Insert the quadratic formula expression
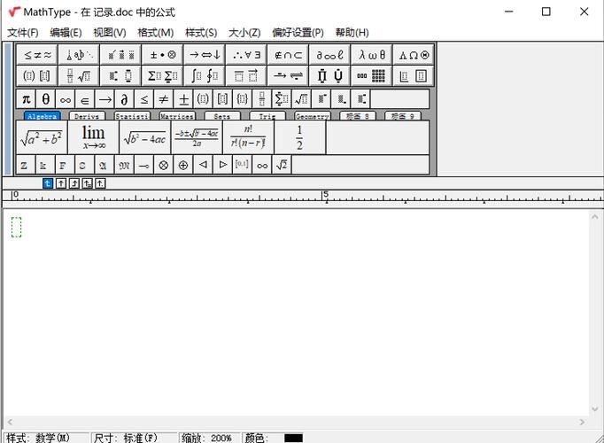The width and height of the screenshot is (604, 443). point(196,138)
